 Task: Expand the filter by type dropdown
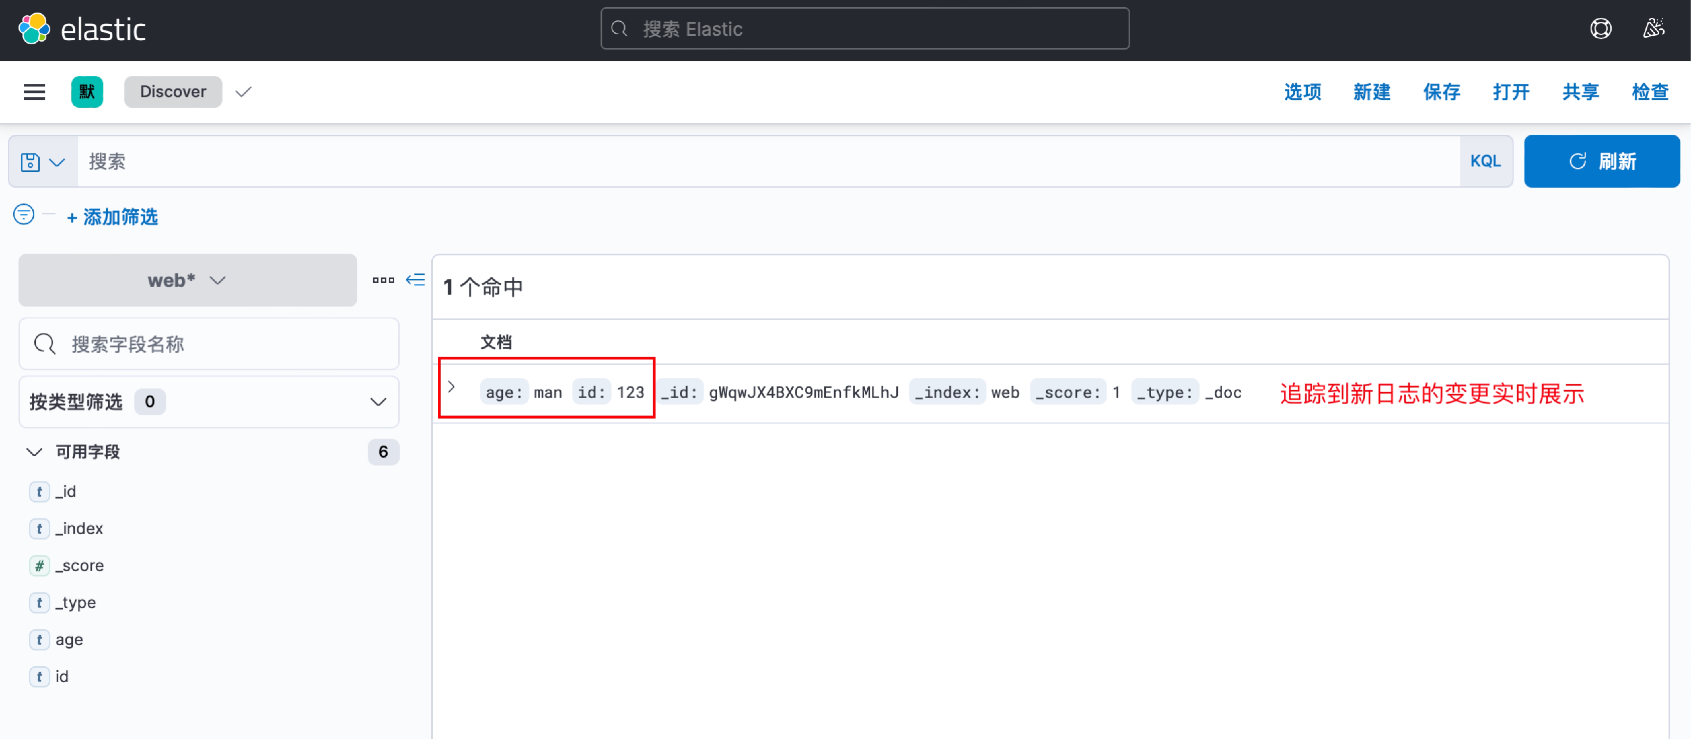pos(209,402)
